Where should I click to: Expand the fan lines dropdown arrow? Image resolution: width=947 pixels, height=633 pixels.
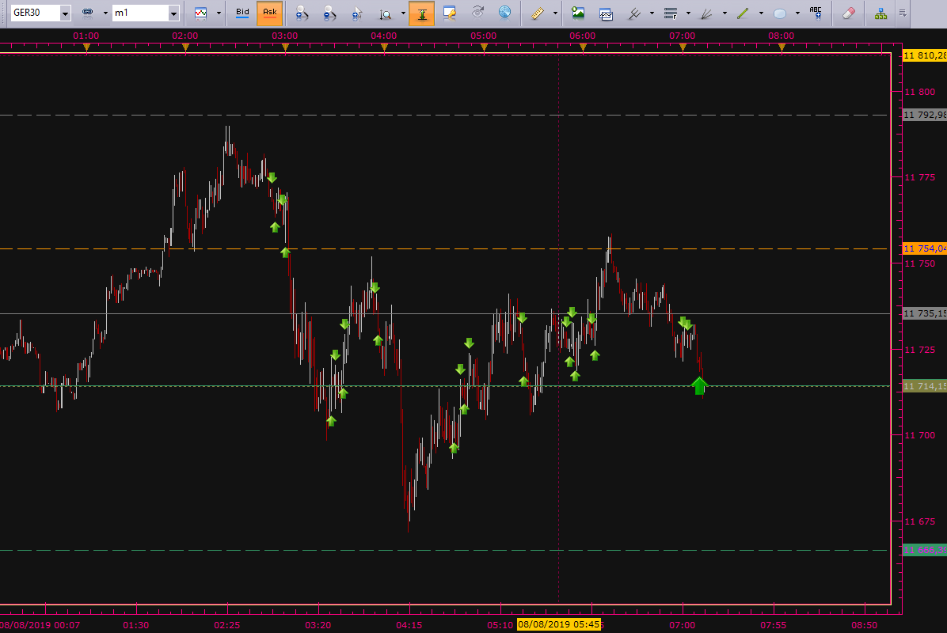point(725,13)
